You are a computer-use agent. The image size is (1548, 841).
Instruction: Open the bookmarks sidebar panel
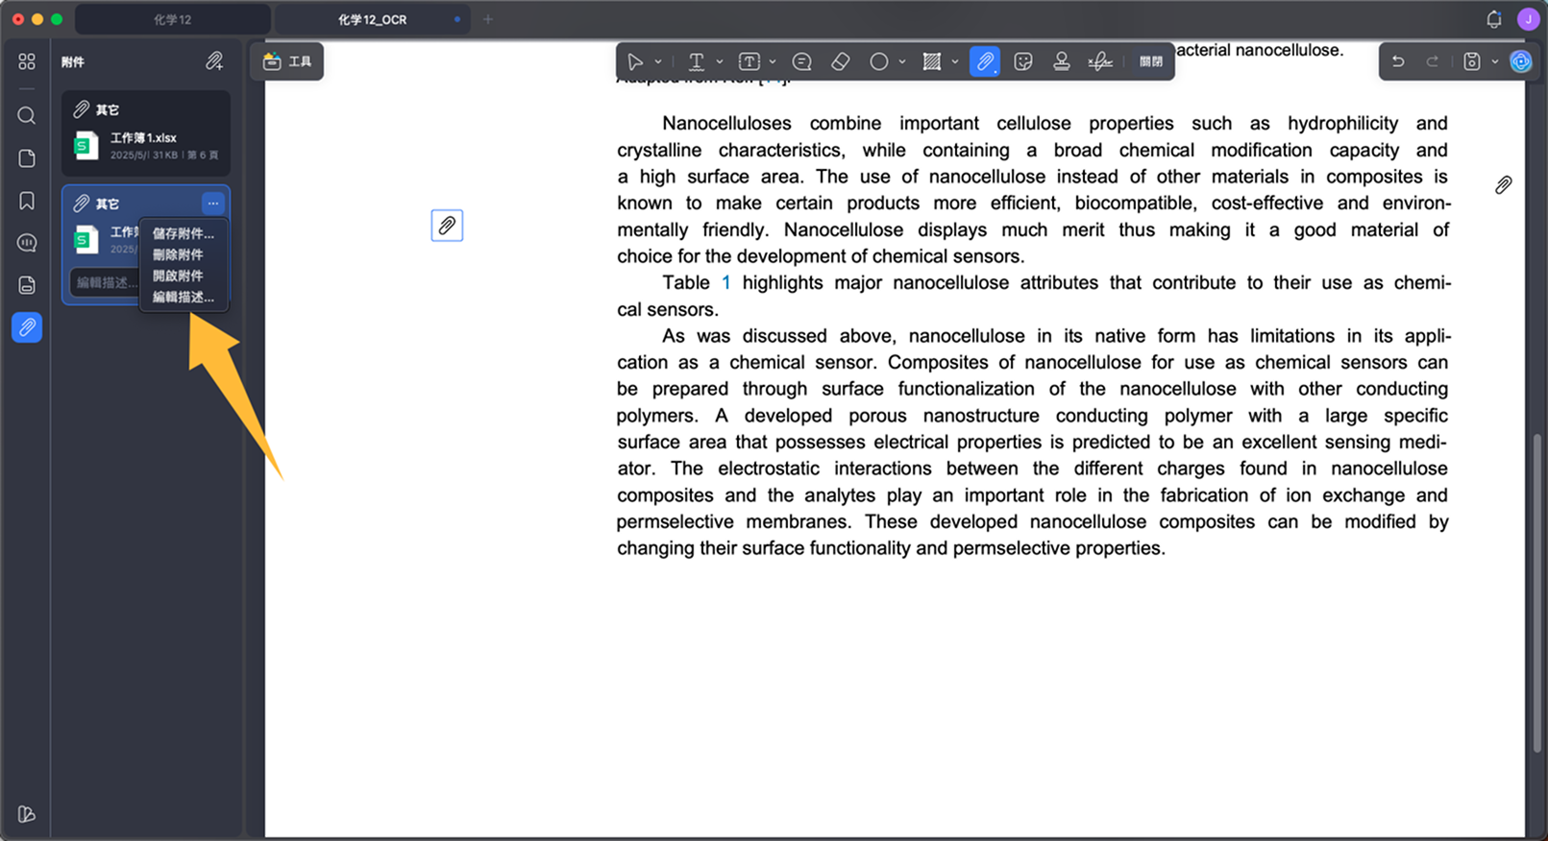click(27, 201)
